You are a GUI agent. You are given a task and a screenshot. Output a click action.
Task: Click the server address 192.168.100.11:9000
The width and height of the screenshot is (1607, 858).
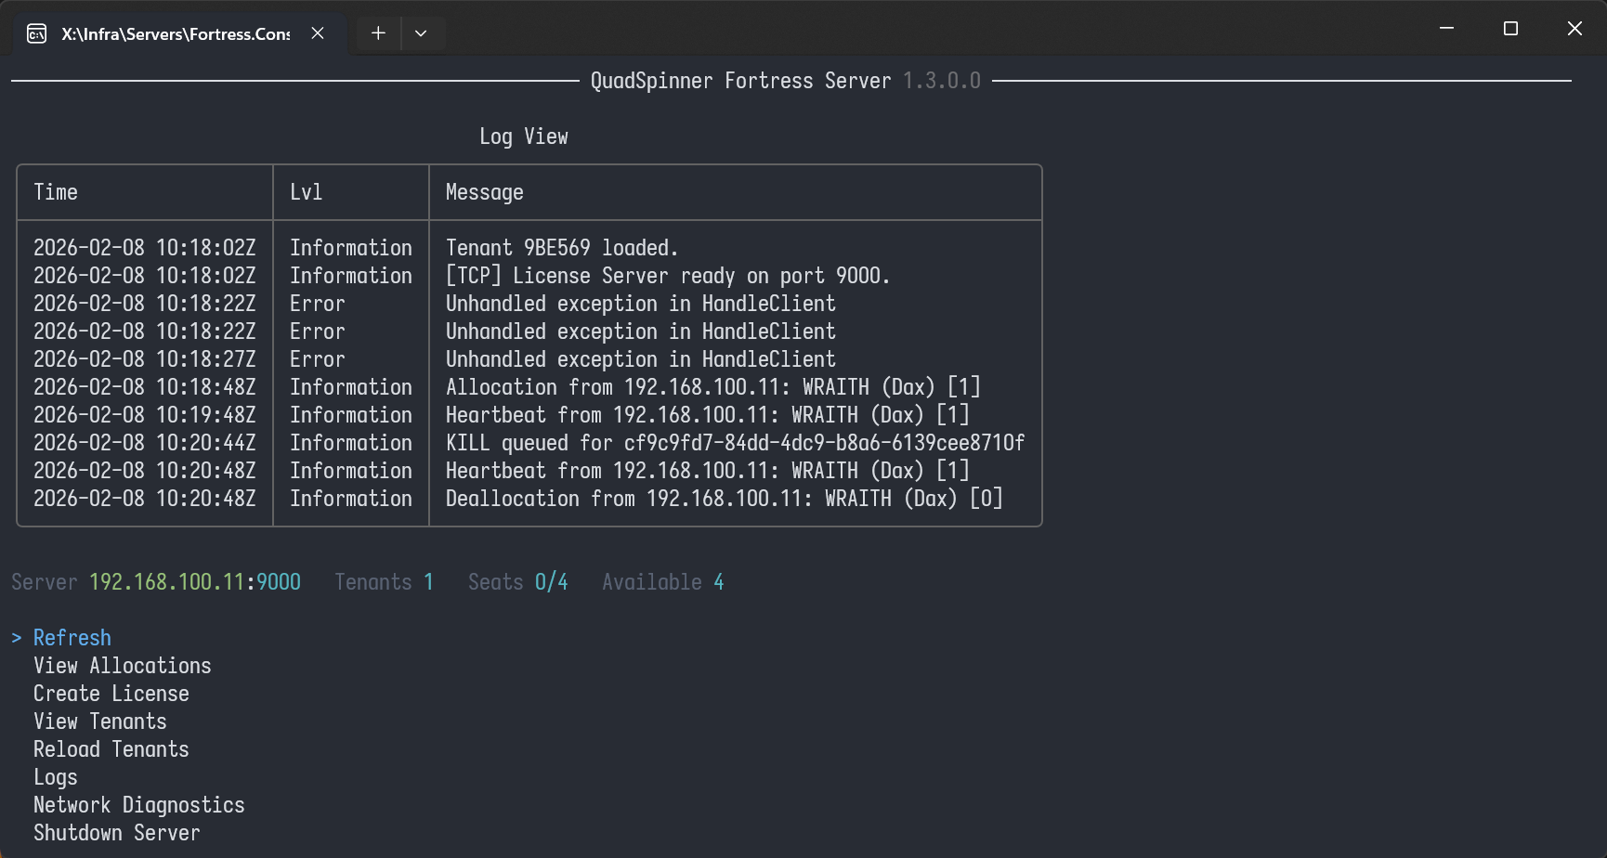pos(194,582)
